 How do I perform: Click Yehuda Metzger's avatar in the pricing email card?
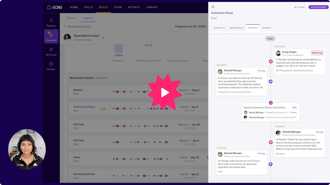tap(278, 133)
